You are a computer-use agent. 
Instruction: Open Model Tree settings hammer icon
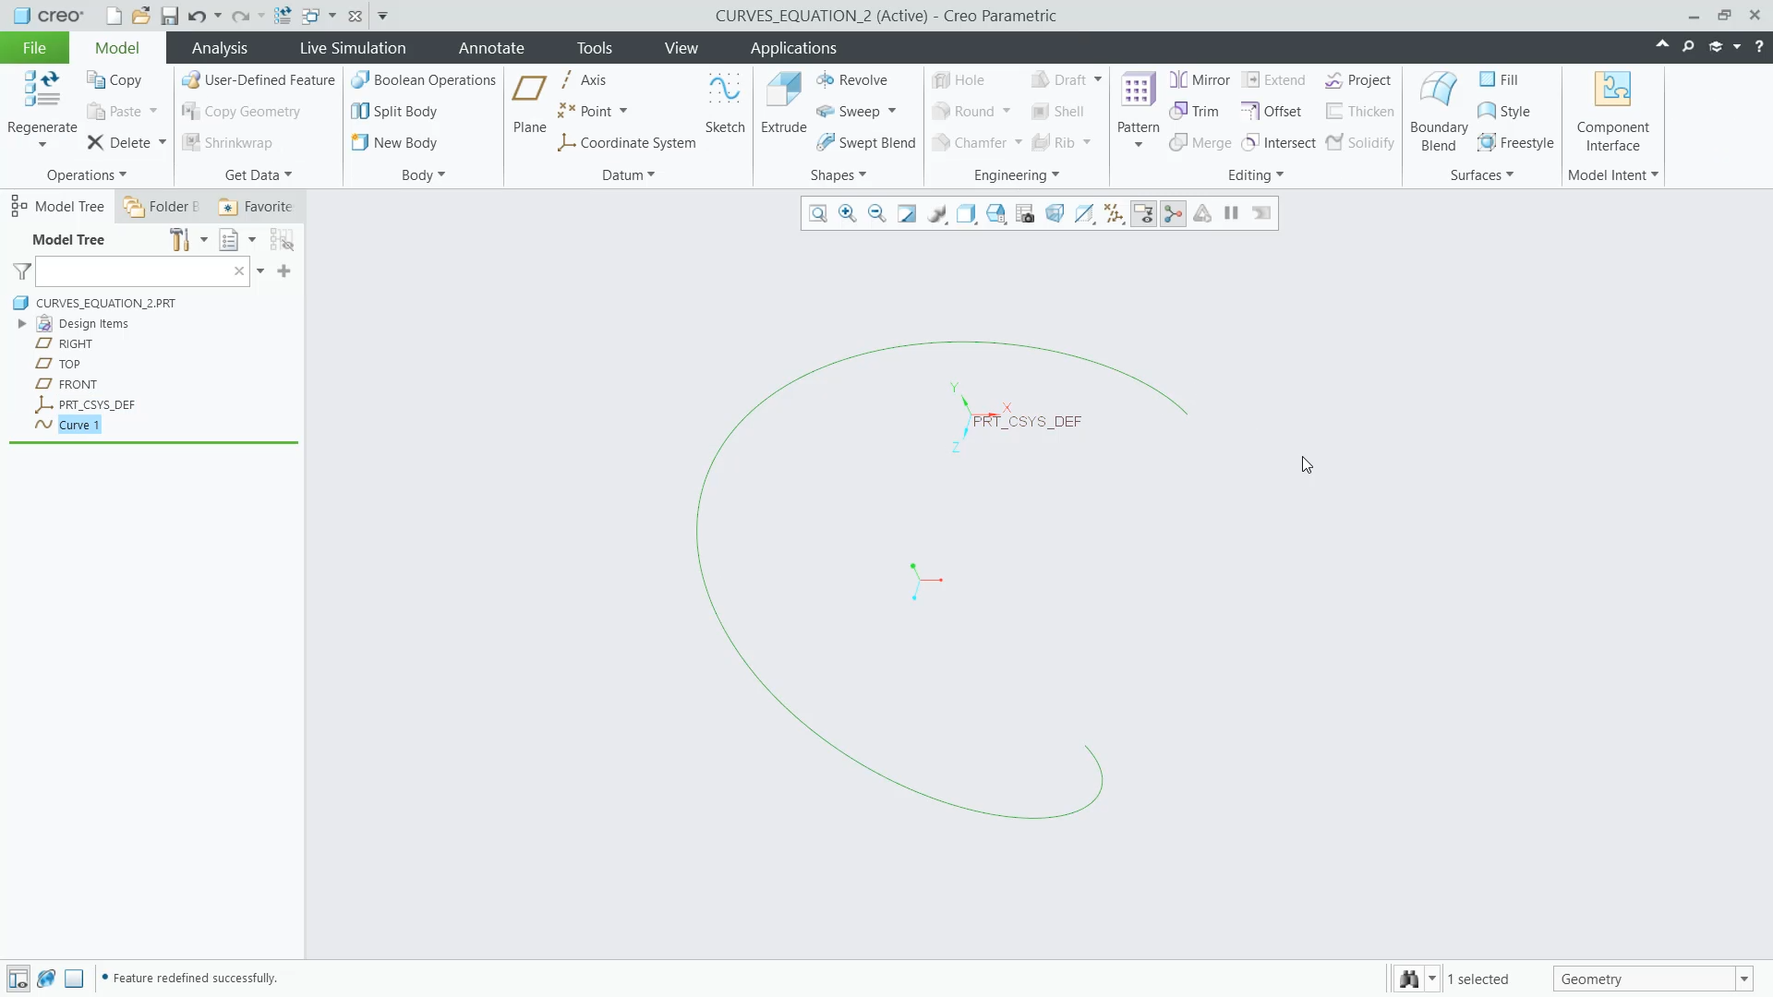click(180, 240)
